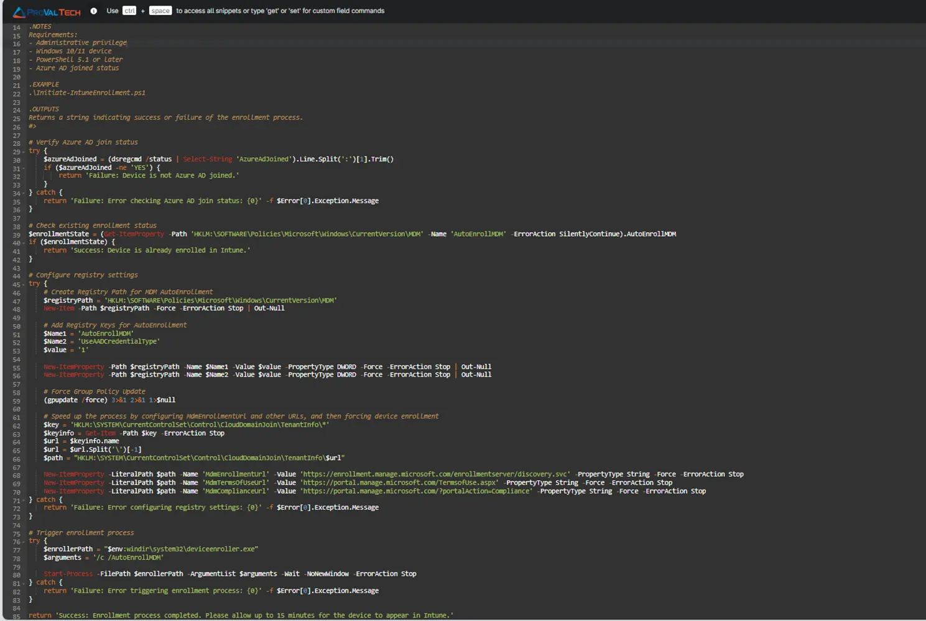The image size is (926, 621).
Task: Click 'Select-String' cmdlet on line 30
Action: [207, 159]
